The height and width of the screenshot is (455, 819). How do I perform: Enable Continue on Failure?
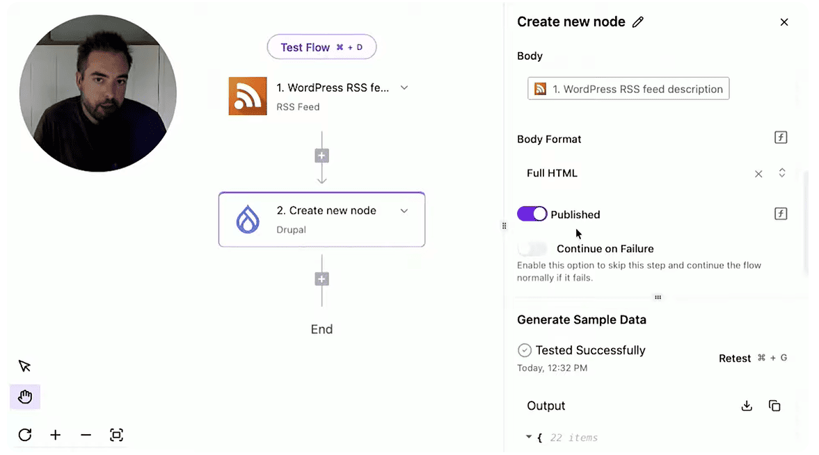(x=532, y=248)
